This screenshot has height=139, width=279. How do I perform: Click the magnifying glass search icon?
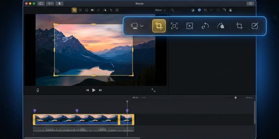(x=172, y=10)
